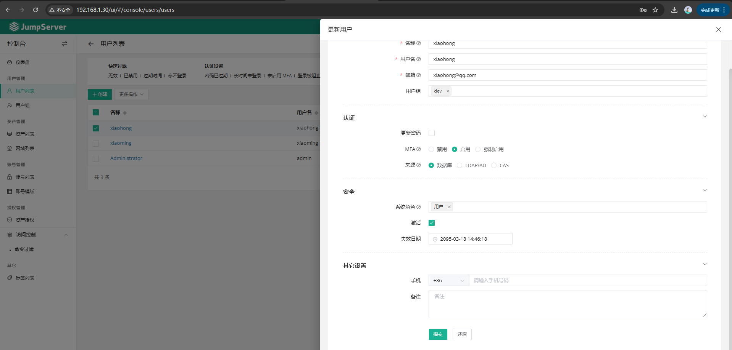Click help icon next to 名称
This screenshot has width=732, height=350.
point(419,43)
